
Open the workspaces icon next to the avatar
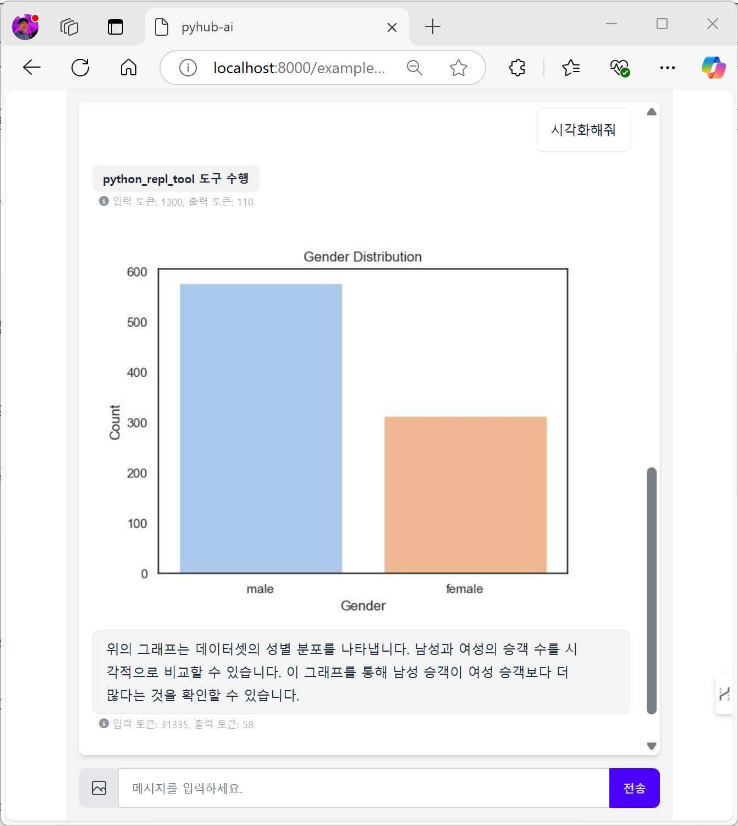(x=69, y=26)
